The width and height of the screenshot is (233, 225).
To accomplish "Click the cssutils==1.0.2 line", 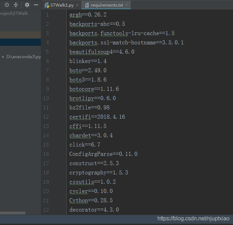I will tap(92, 182).
